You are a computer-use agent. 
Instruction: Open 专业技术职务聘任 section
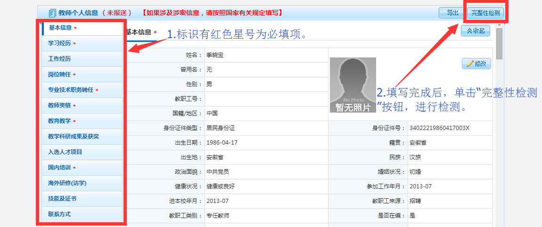pos(71,90)
